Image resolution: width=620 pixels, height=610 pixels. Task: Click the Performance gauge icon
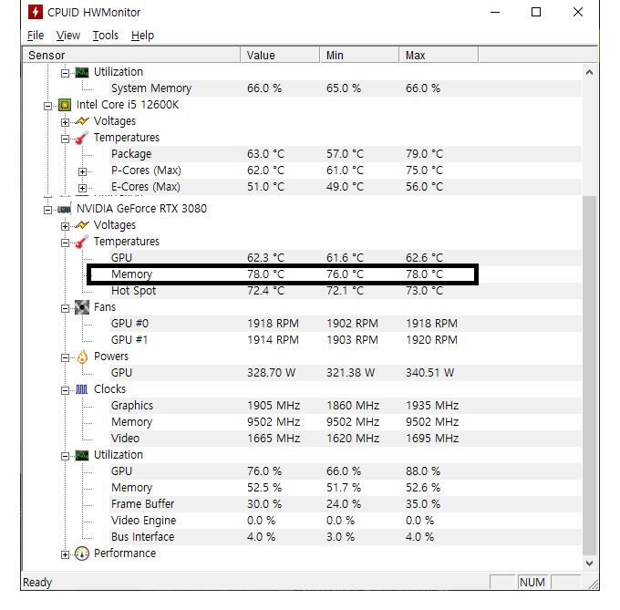point(82,553)
